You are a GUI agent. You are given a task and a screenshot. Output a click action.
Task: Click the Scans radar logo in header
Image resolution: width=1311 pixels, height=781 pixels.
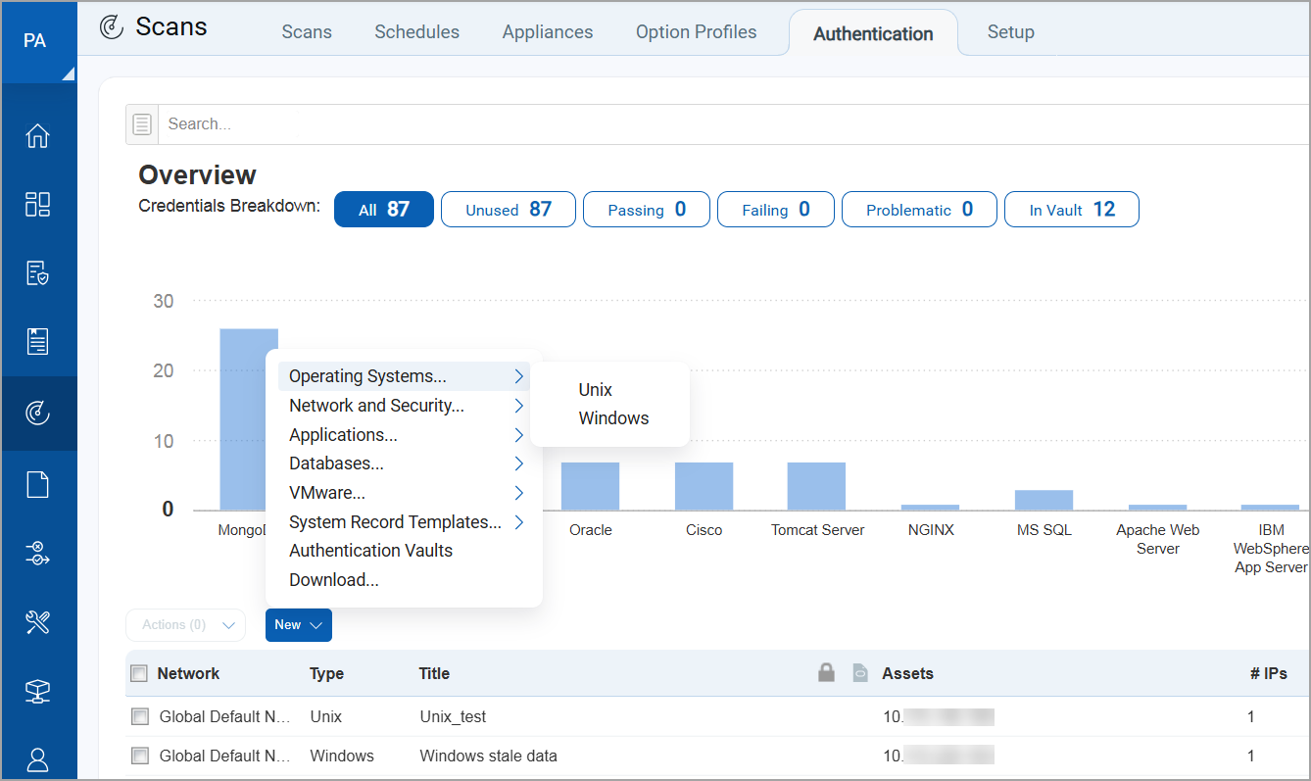coord(113,27)
